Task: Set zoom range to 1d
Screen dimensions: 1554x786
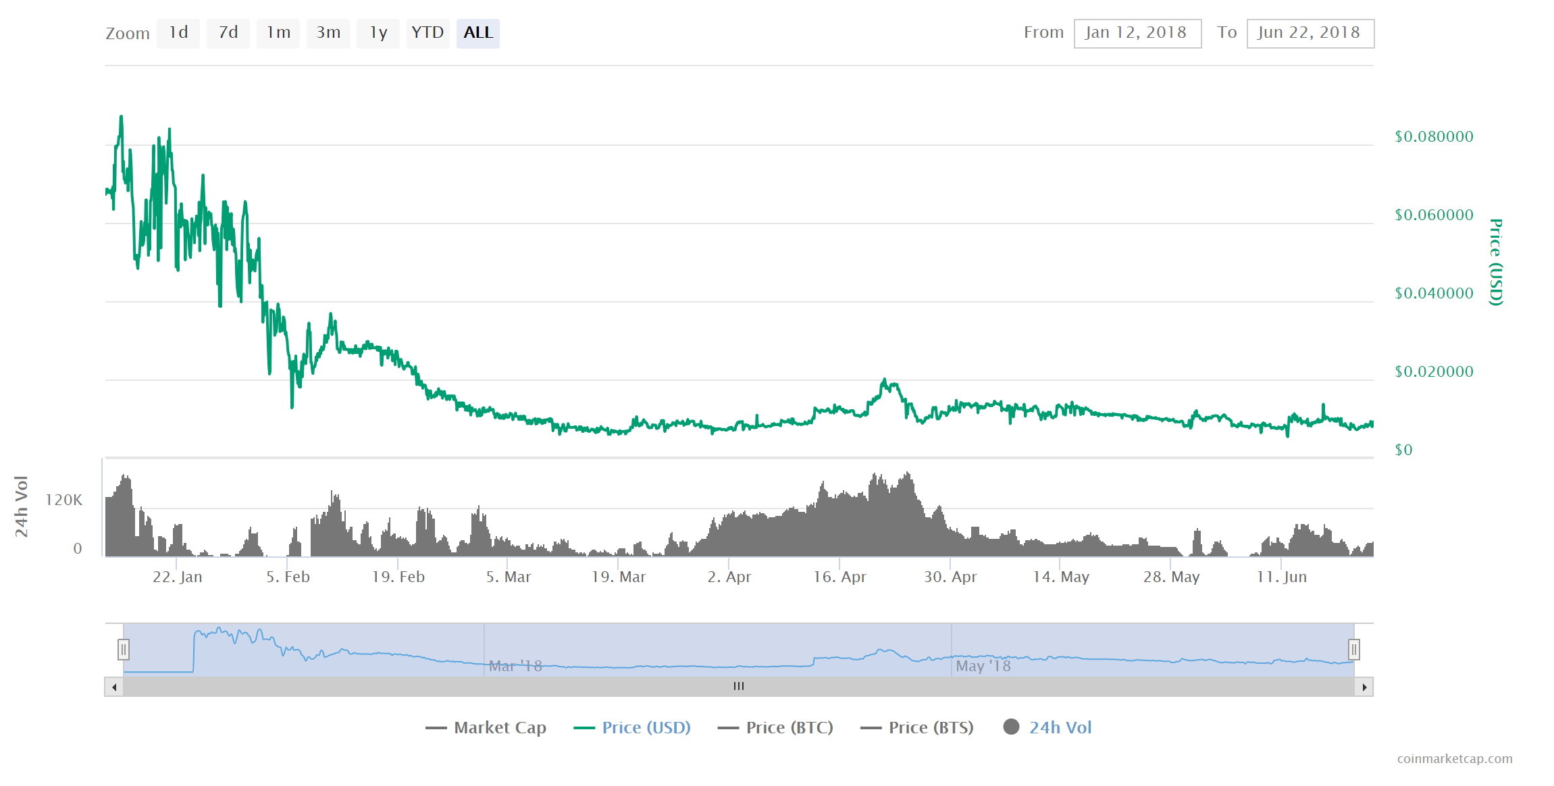Action: (x=178, y=33)
